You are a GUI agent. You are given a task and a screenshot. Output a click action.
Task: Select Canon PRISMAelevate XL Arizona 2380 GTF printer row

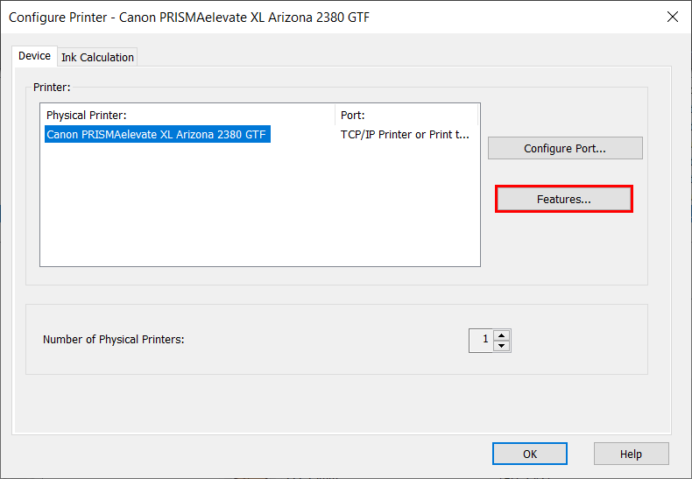point(157,134)
